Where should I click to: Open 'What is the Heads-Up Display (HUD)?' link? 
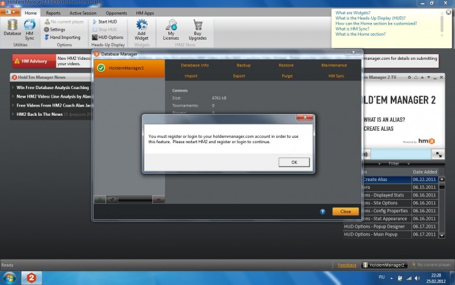[370, 18]
